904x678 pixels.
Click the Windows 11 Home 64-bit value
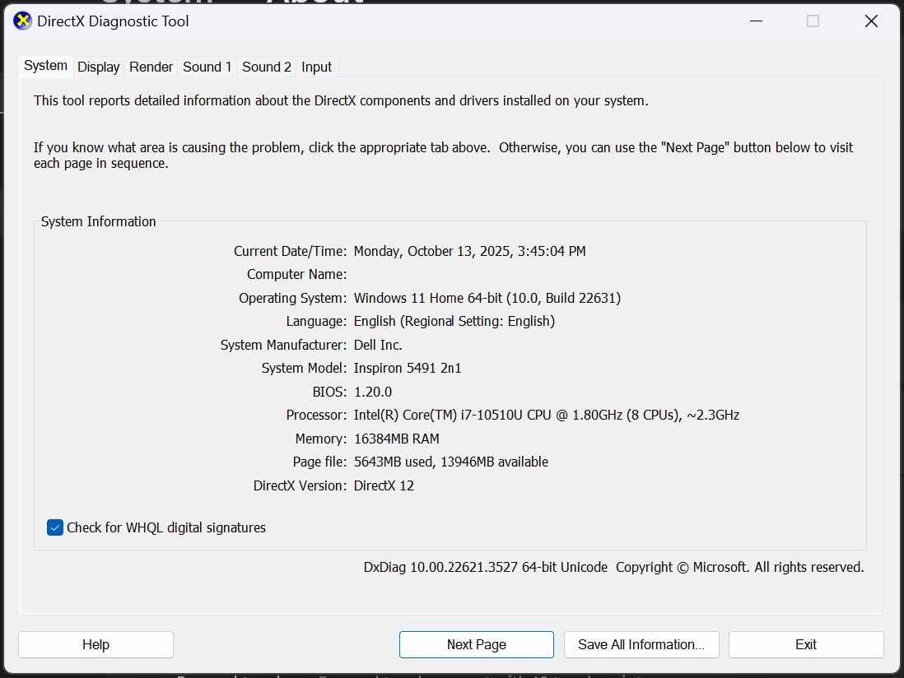pyautogui.click(x=487, y=298)
